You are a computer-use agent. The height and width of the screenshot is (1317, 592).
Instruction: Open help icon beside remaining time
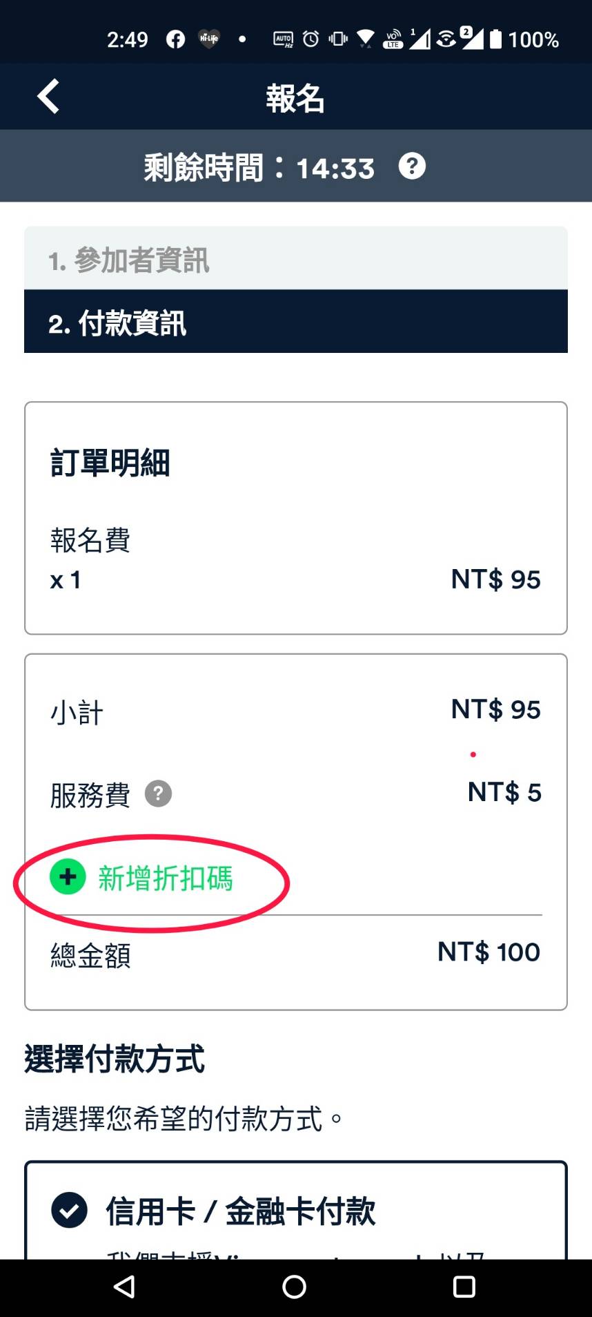click(412, 166)
